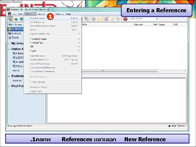Choose Empty Trash entry
This screenshot has height=147, width=196.
tap(53, 91)
